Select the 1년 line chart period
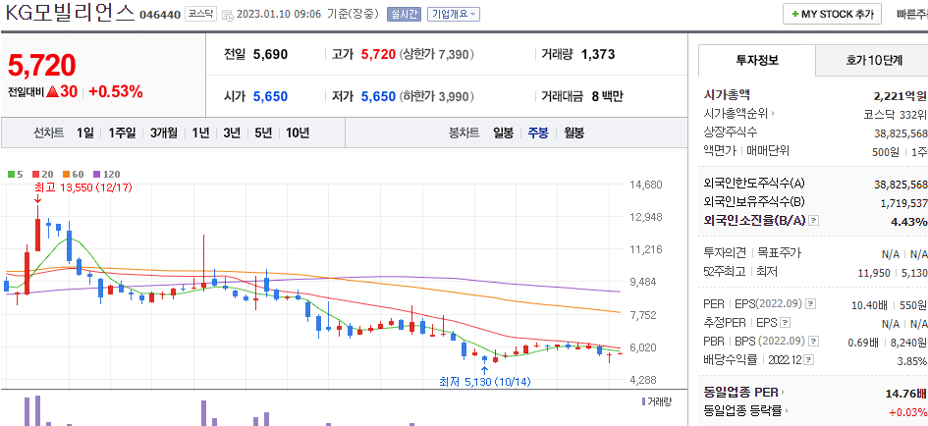 pos(200,133)
